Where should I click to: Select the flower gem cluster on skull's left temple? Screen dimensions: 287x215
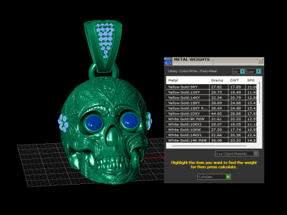[x=63, y=123]
